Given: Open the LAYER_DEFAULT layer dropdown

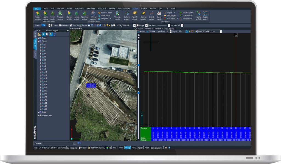Looking at the screenshot, I should 134,25.
